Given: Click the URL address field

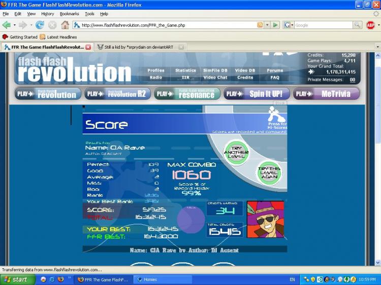Looking at the screenshot, I should tap(168, 25).
